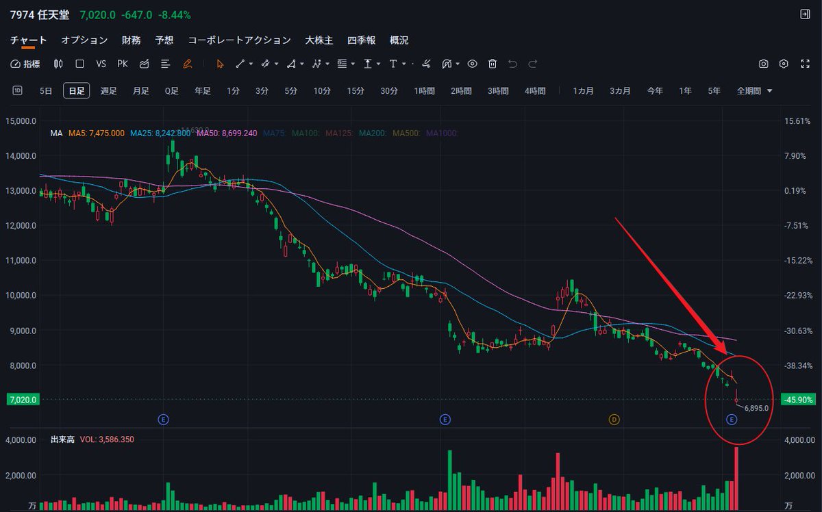Open the PK comparison tool
The width and height of the screenshot is (822, 512).
coord(123,64)
